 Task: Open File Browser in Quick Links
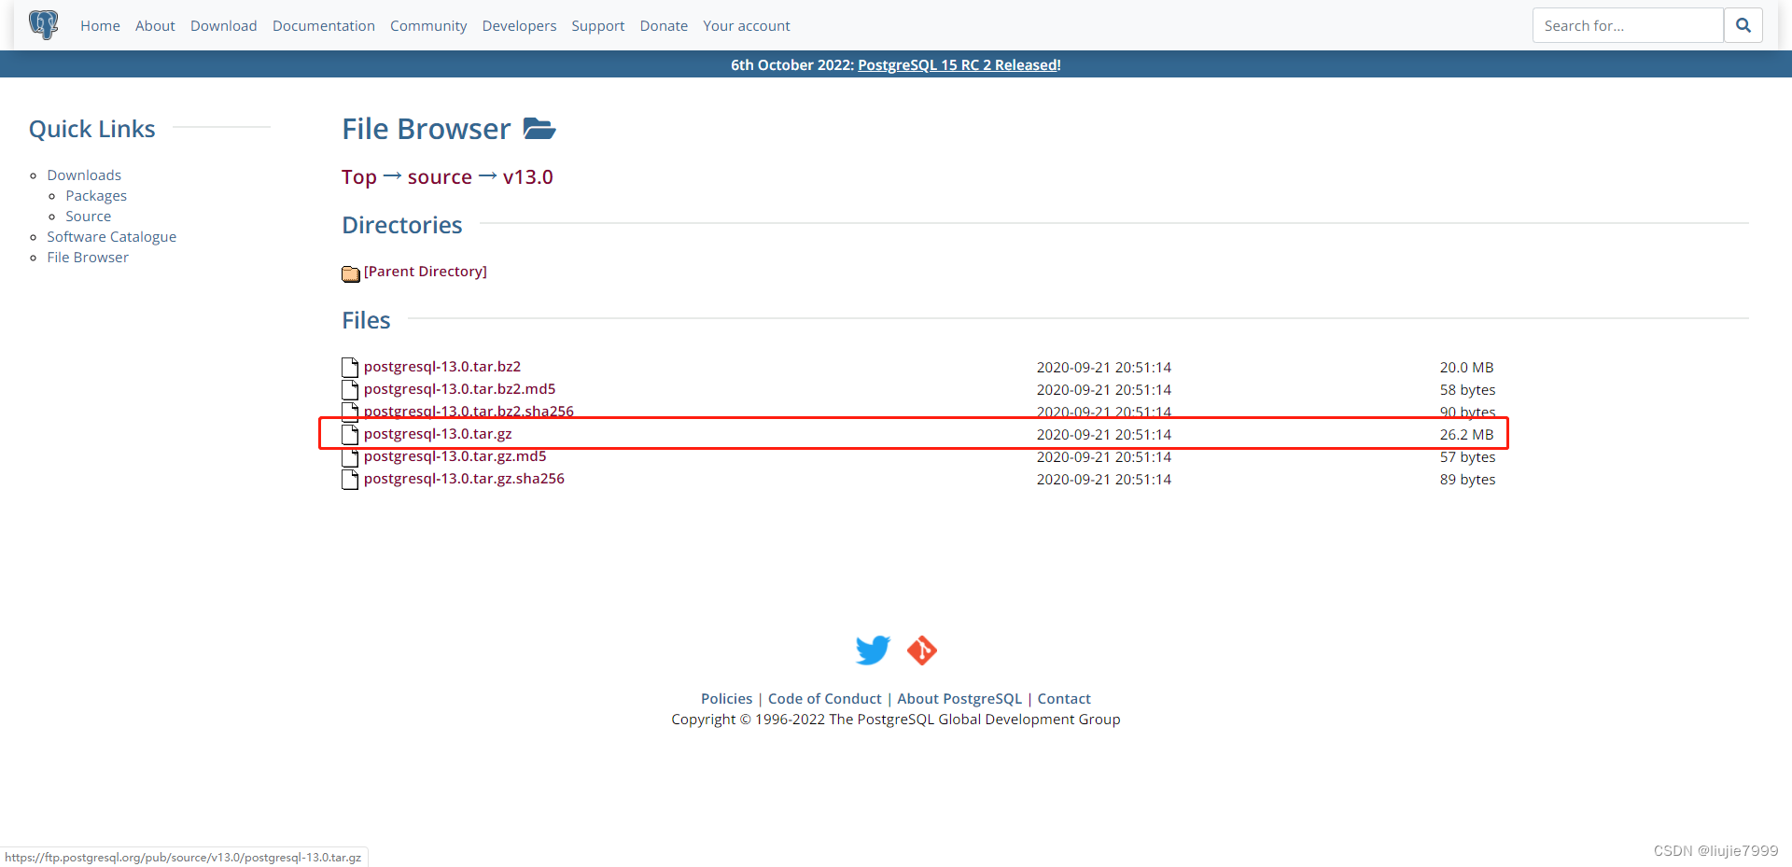[x=88, y=257]
